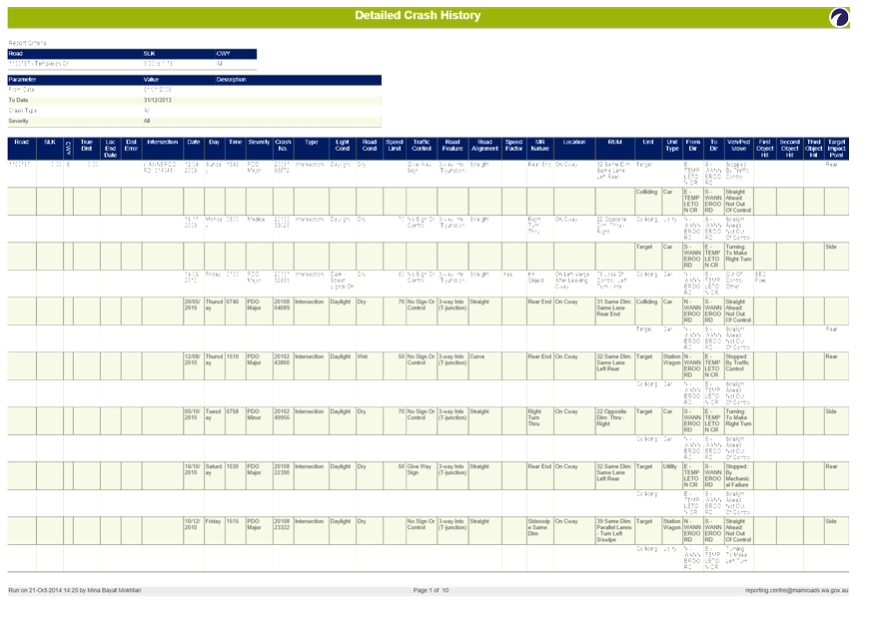Click the Page 1 of 10 footer text
872x618 pixels.
pyautogui.click(x=431, y=590)
